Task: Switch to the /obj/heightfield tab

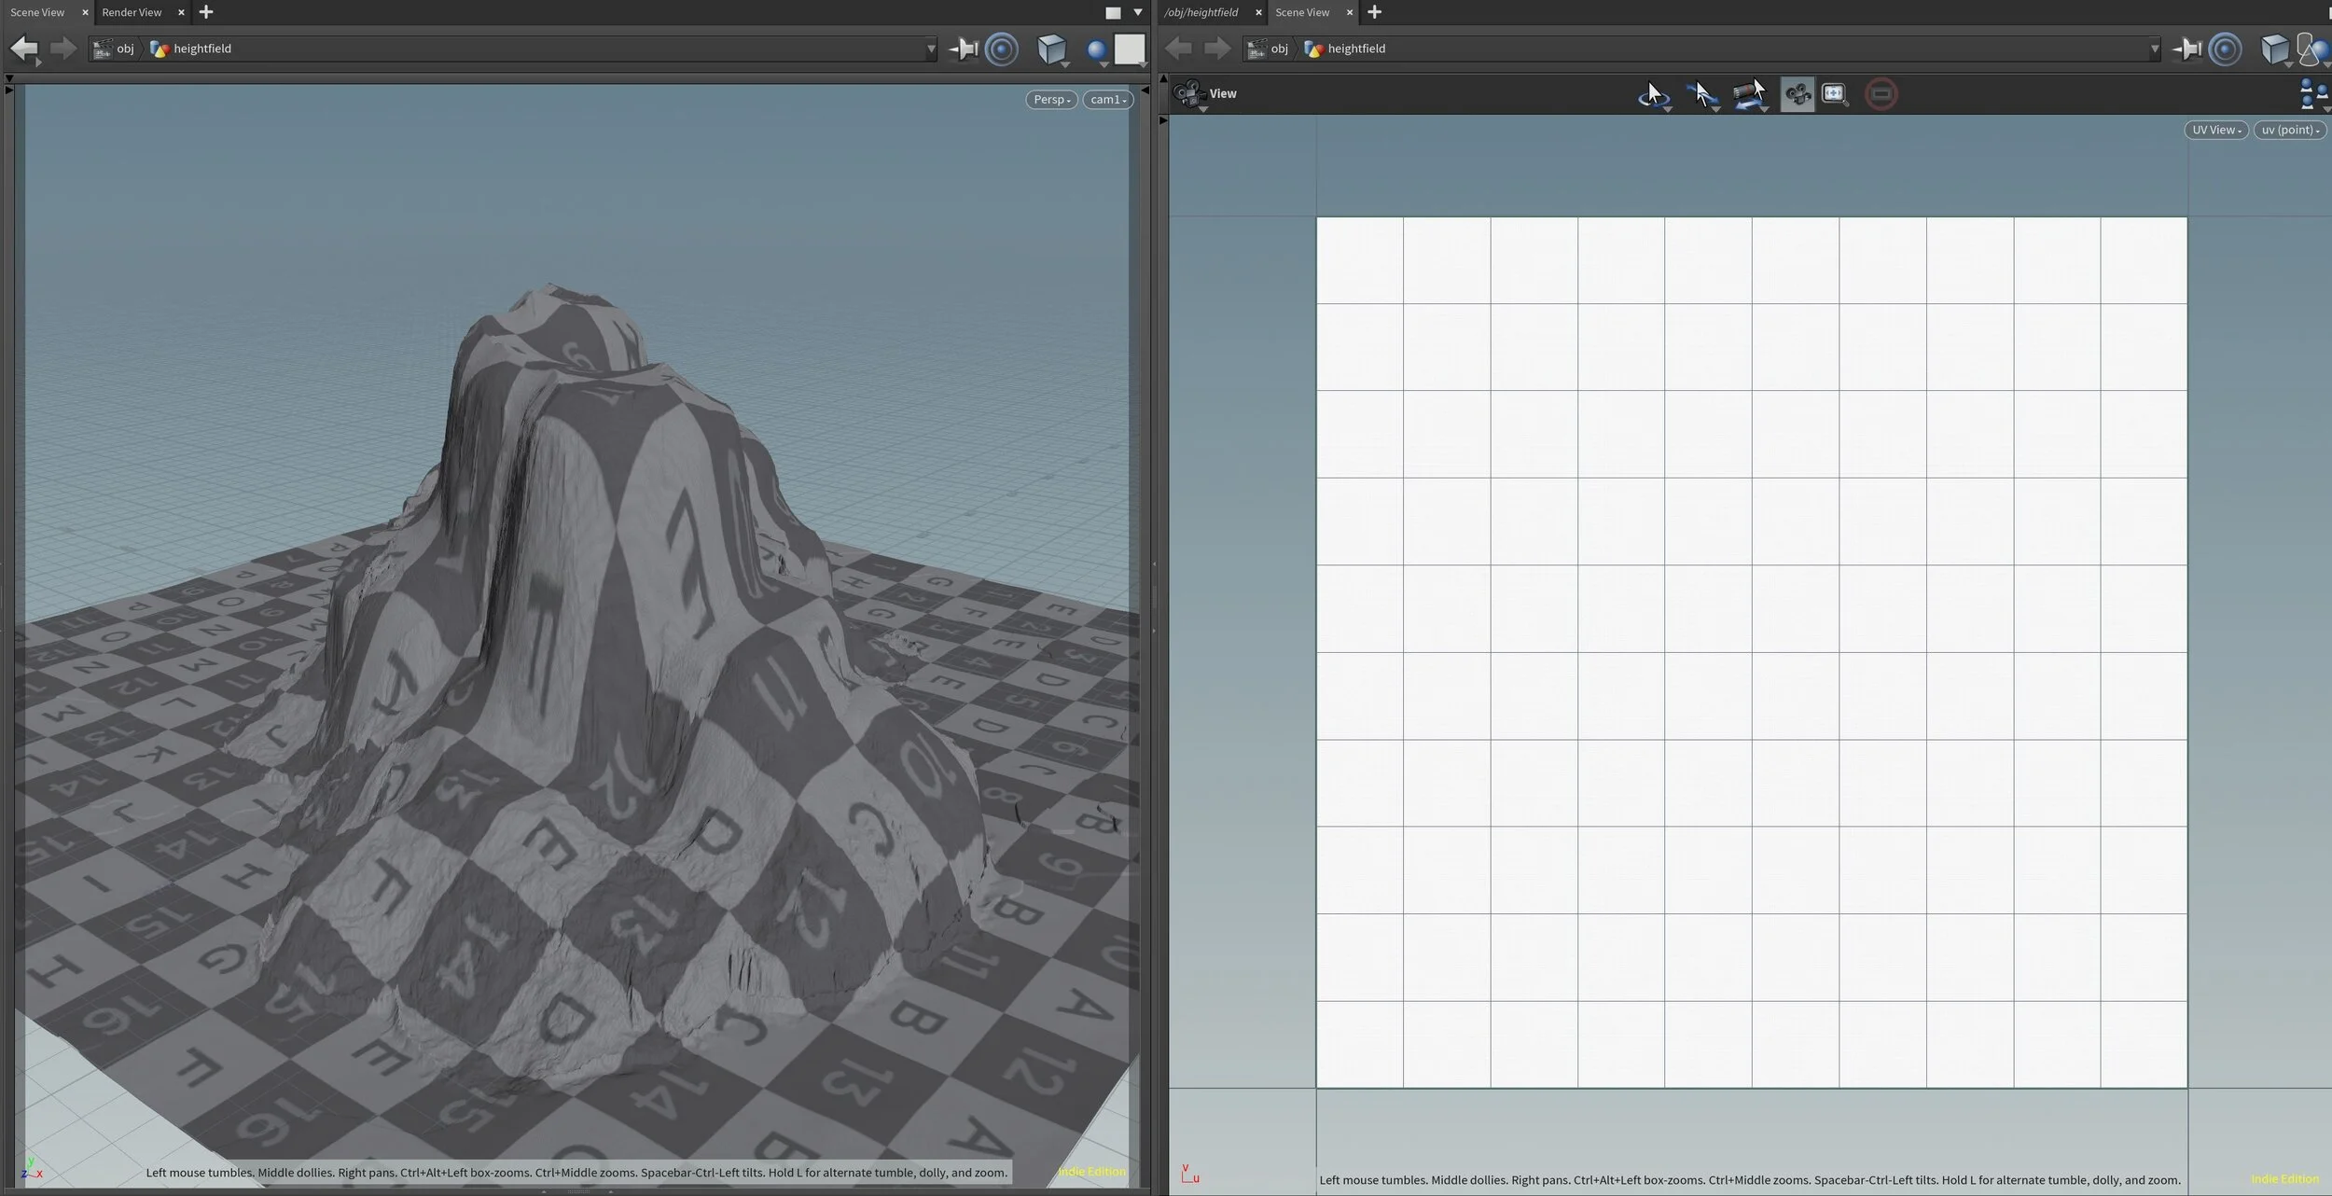Action: point(1201,12)
